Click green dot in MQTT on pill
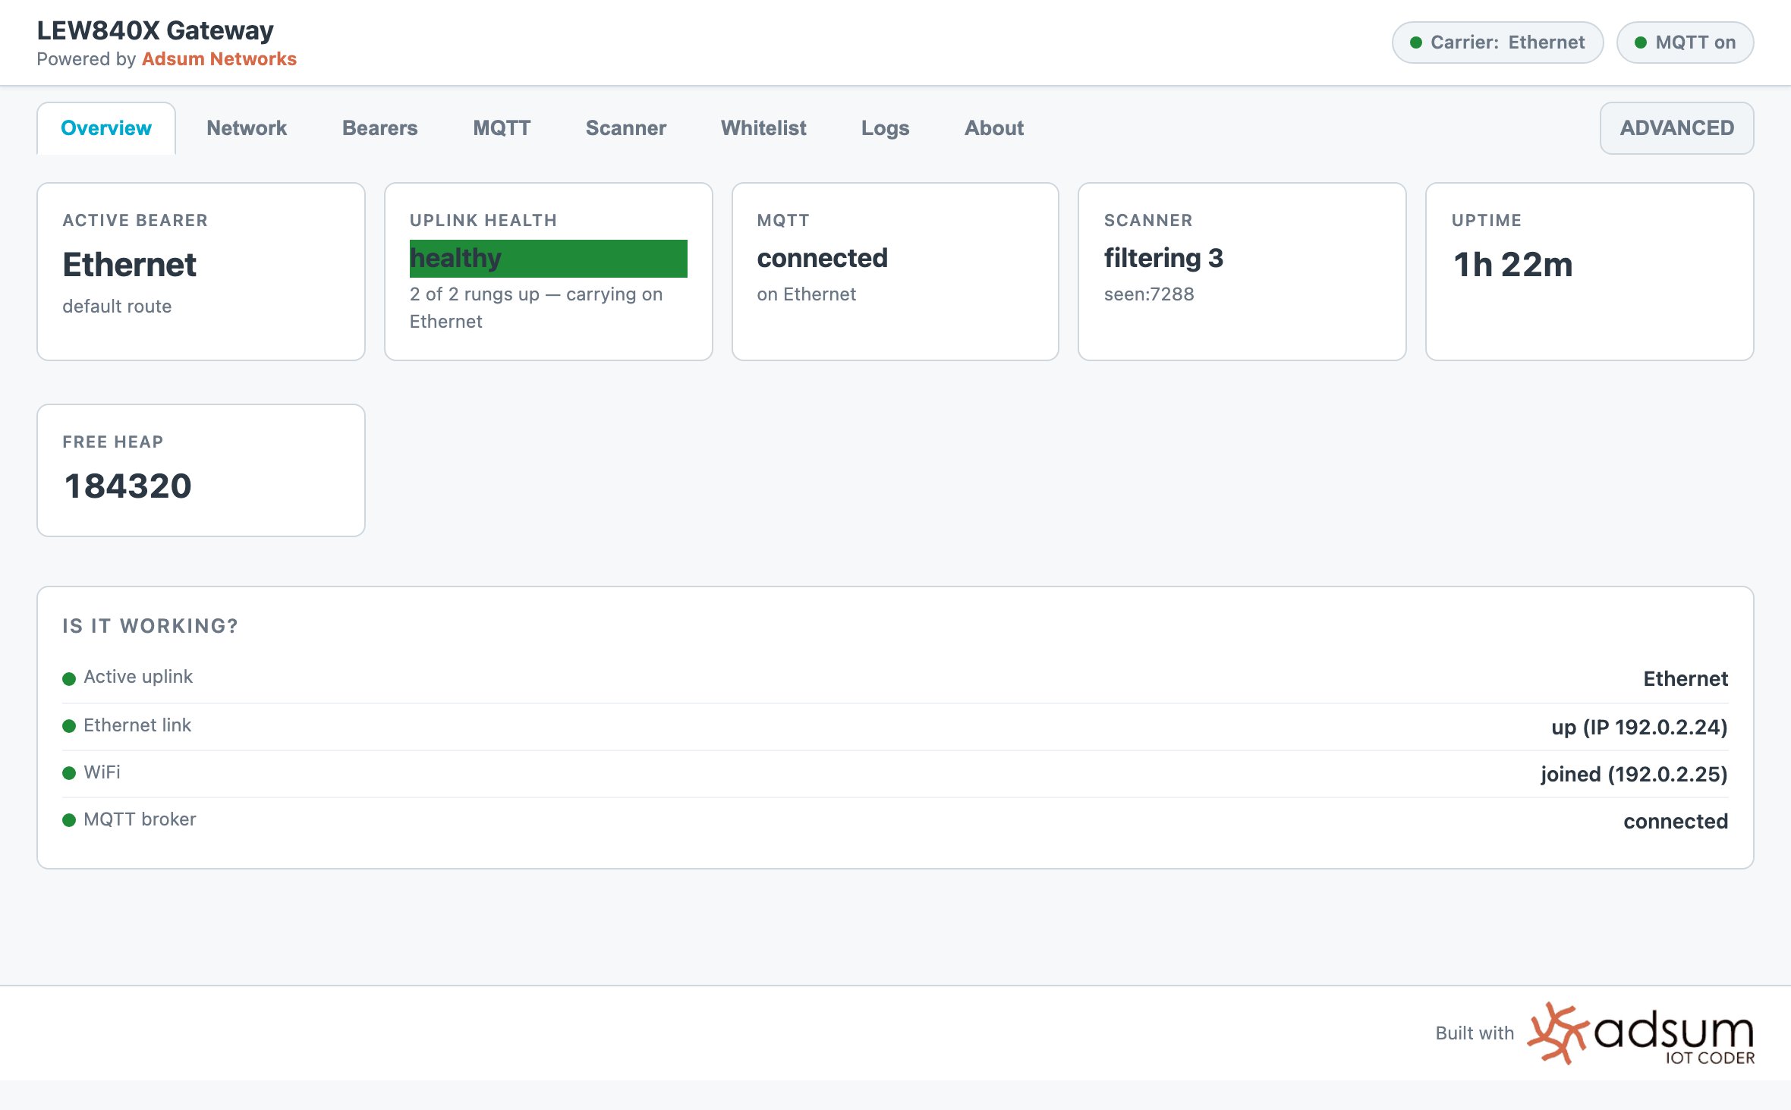 (1641, 42)
